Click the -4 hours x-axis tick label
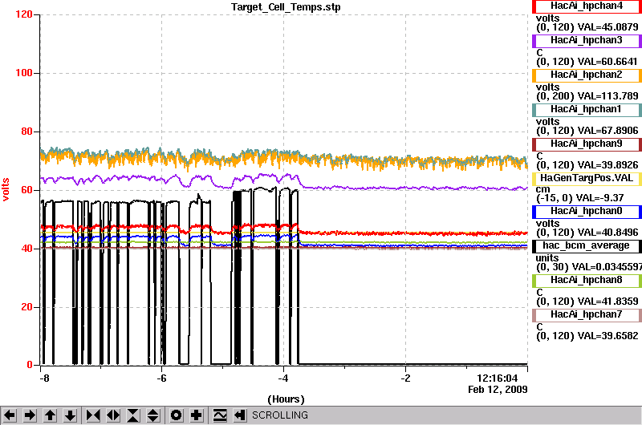Viewport: 642px width, 425px height. click(283, 378)
